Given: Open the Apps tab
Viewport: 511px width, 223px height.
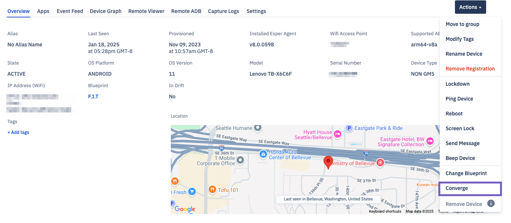Looking at the screenshot, I should (x=43, y=11).
